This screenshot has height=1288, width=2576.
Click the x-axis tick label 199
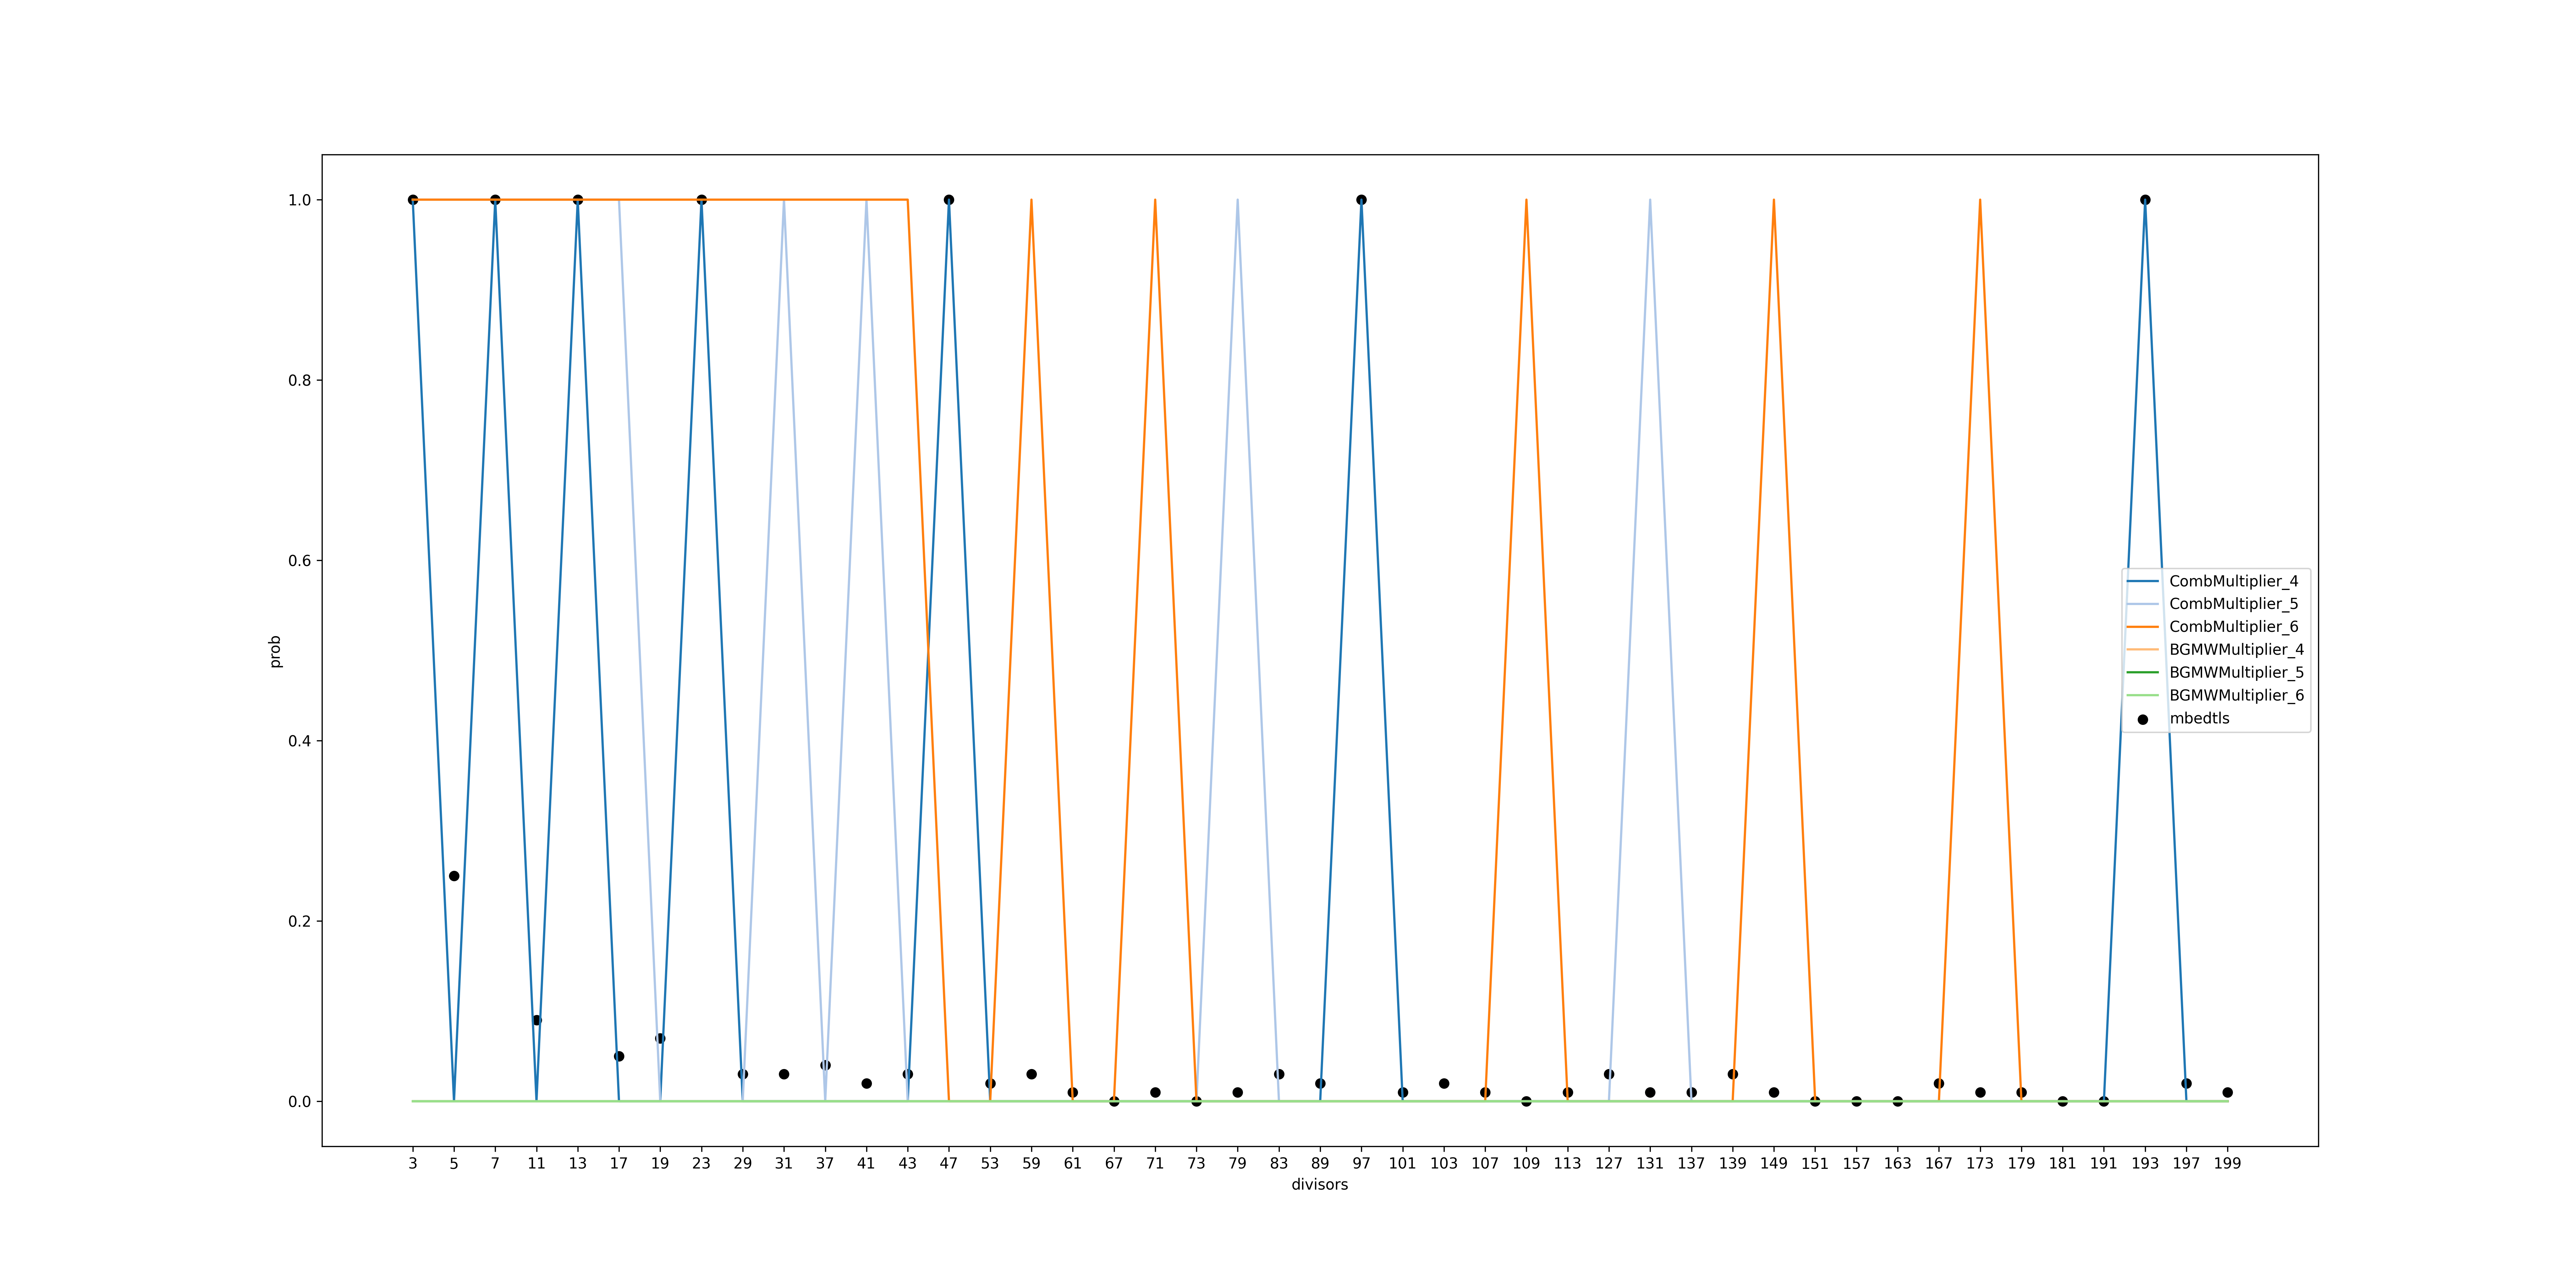pos(2227,1163)
